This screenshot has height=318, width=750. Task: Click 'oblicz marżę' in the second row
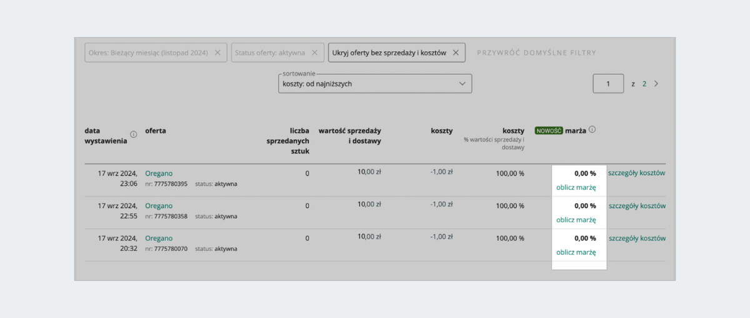[576, 219]
